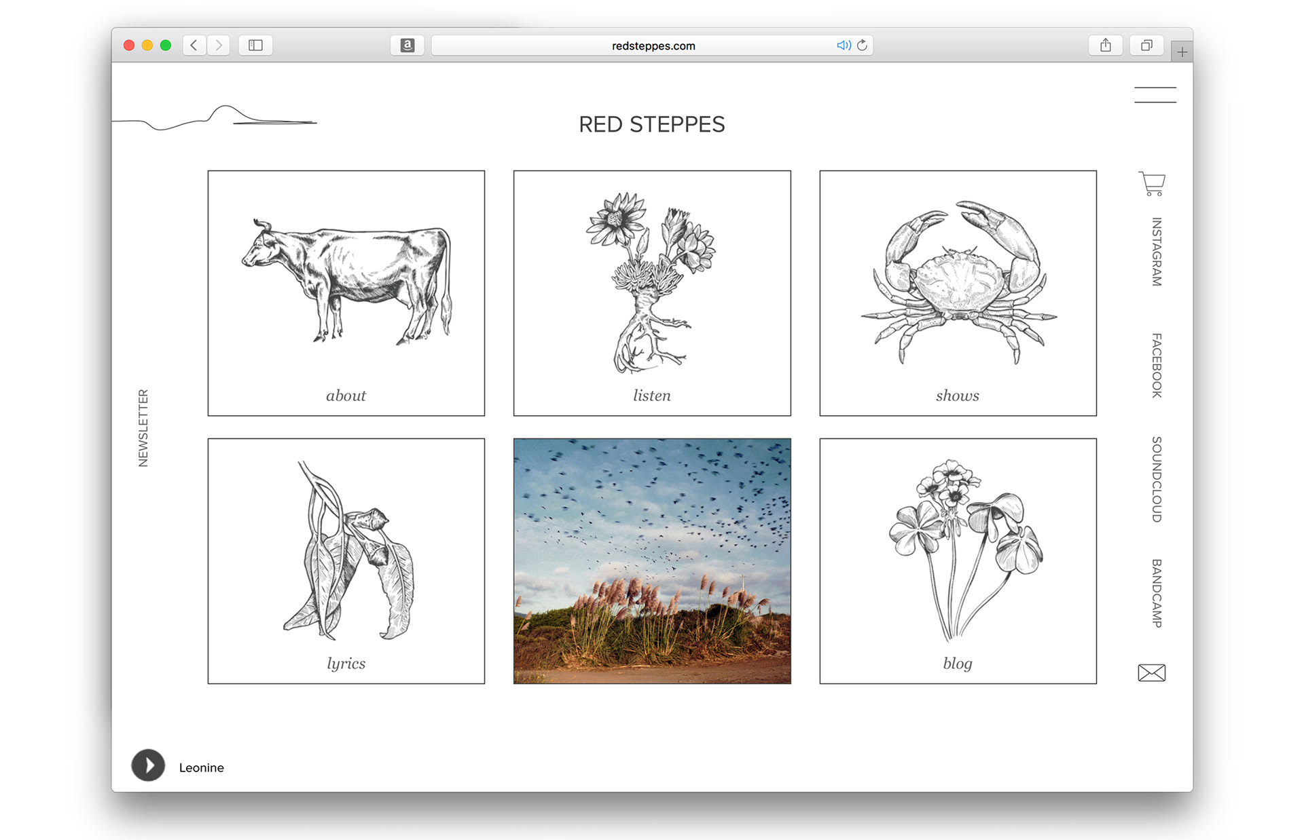
Task: Go back with the browser back arrow
Action: pos(194,45)
